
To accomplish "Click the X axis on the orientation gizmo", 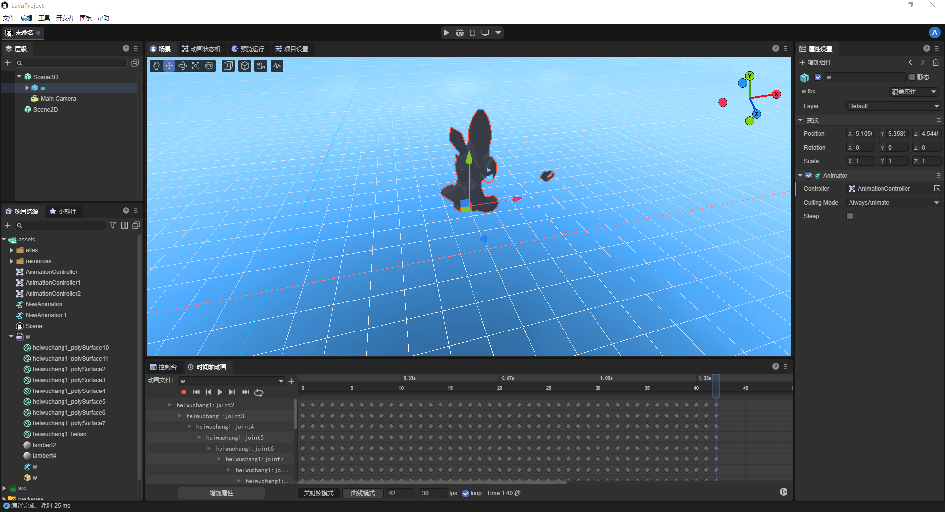I will [776, 94].
